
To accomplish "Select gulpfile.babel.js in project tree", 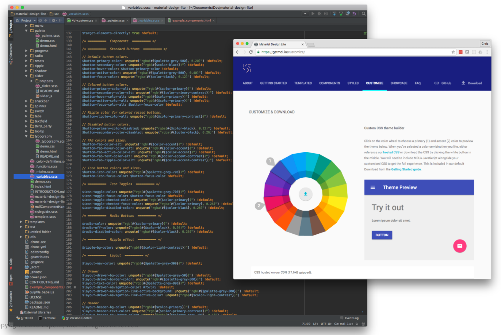I will [39, 292].
